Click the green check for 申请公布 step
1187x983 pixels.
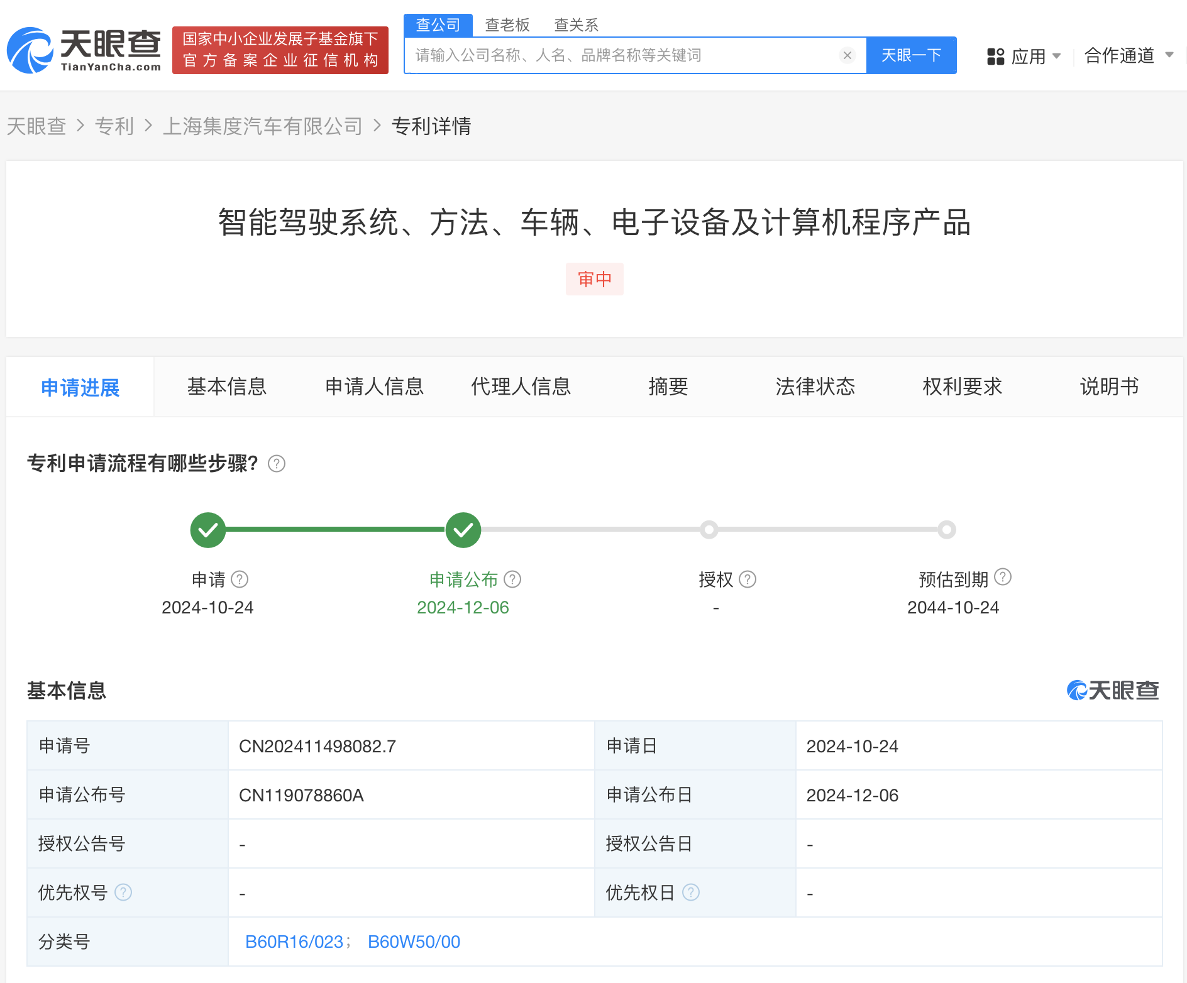pyautogui.click(x=463, y=530)
